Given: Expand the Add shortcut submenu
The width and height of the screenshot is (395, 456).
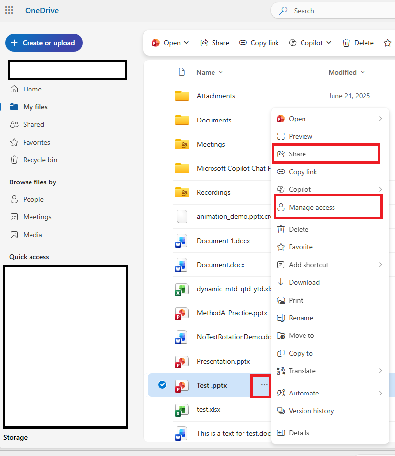Looking at the screenshot, I should click(380, 265).
